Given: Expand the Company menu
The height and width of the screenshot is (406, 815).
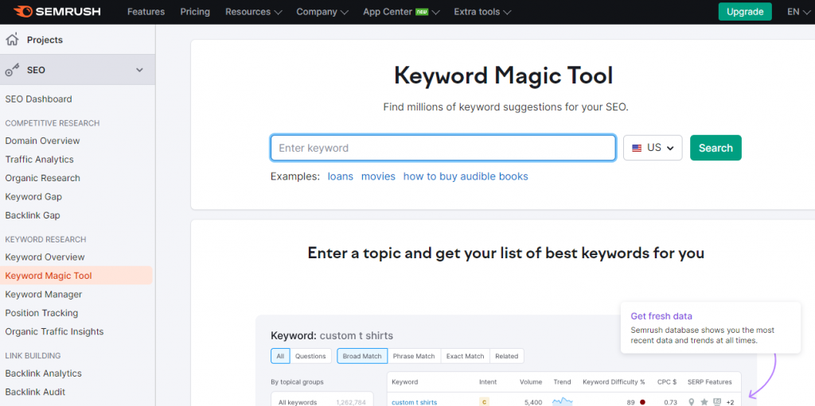Looking at the screenshot, I should [322, 11].
